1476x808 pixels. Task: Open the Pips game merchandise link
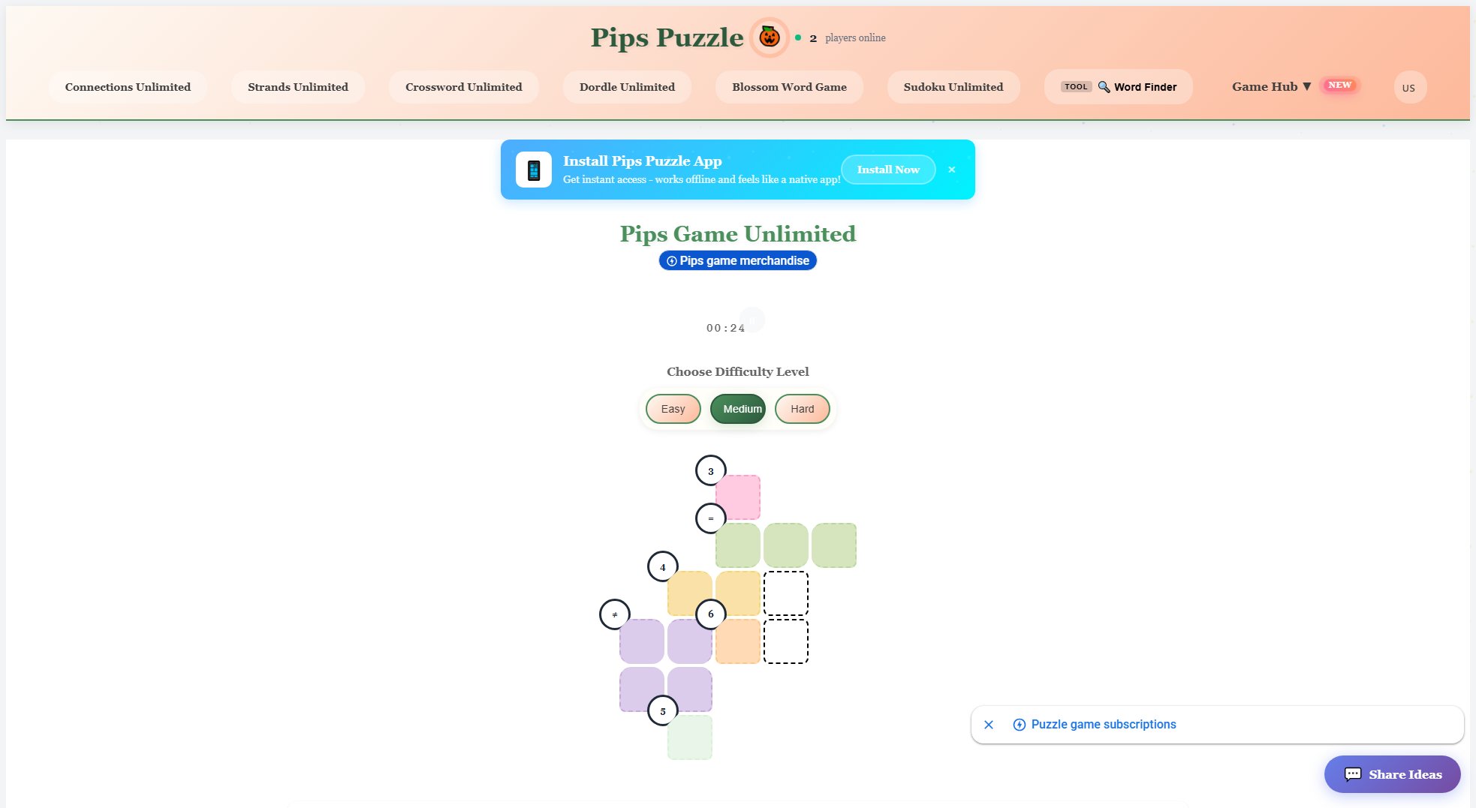737,260
